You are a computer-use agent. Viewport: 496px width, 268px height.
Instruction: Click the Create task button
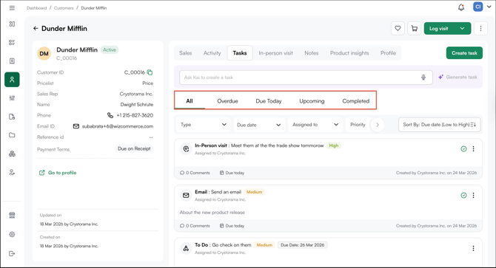tap(464, 53)
